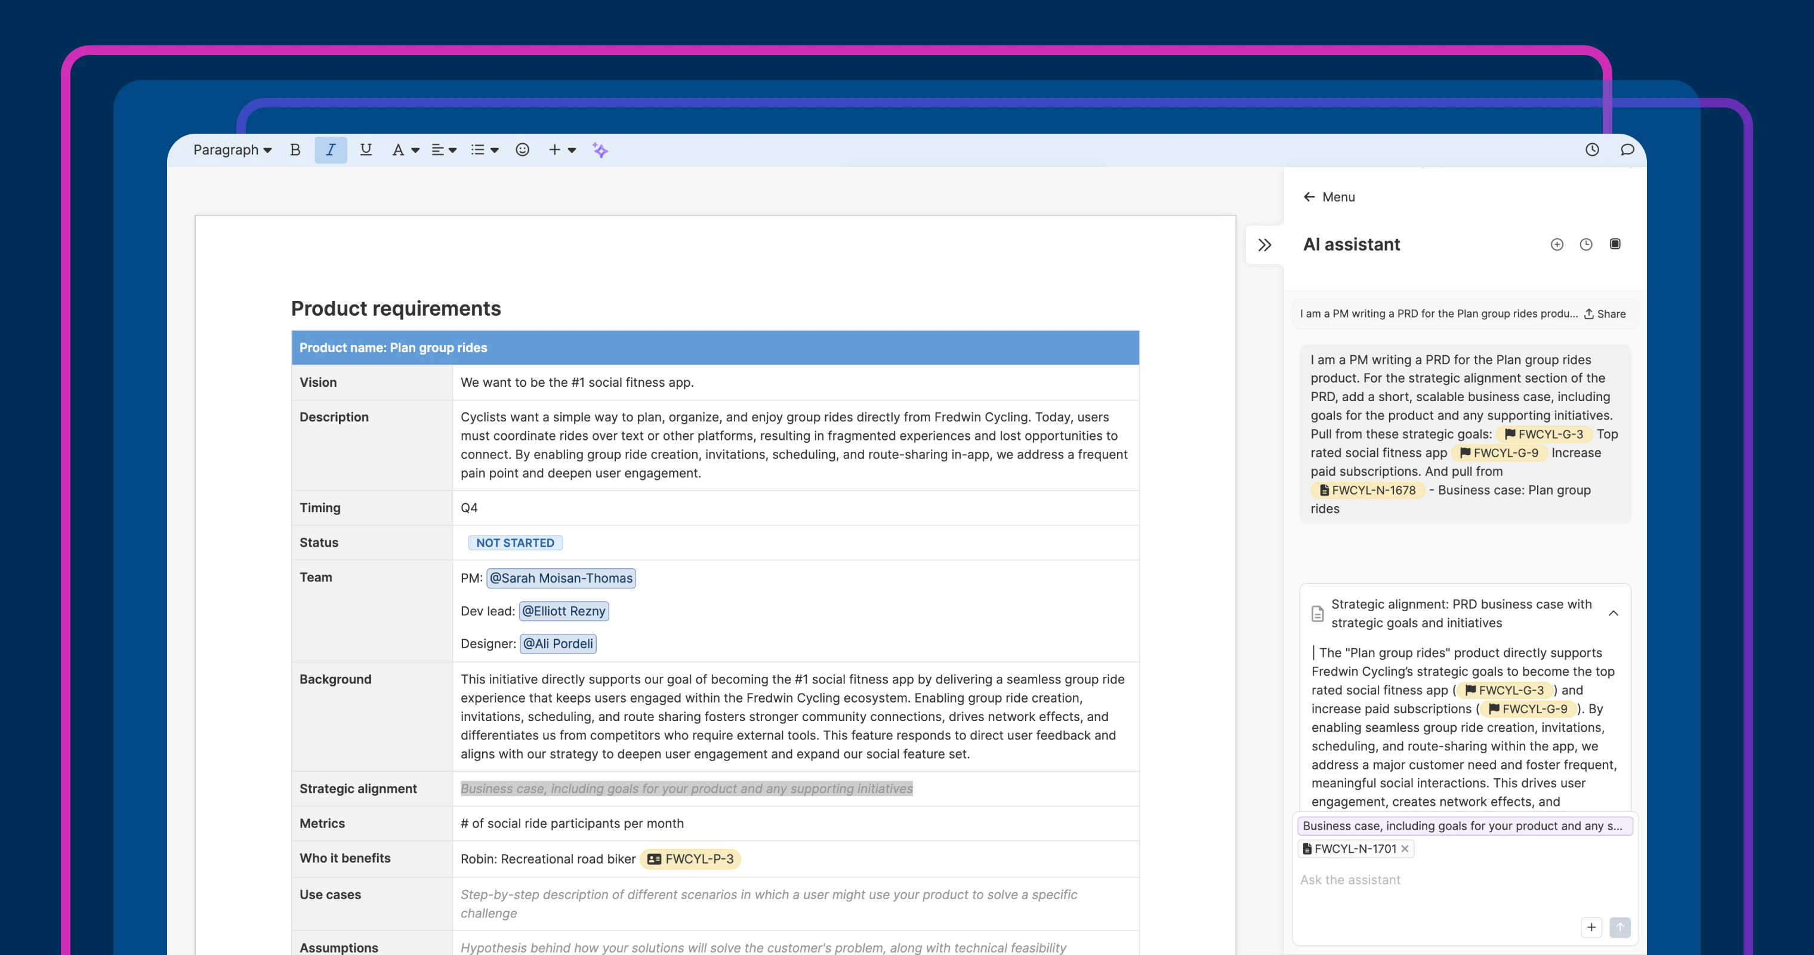This screenshot has height=955, width=1814.
Task: Start a new AI assistant chat
Action: 1557,244
